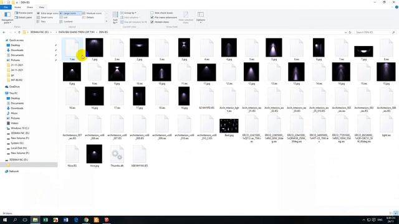The height and width of the screenshot is (224, 399).
Task: Open Music under This PC
Action: 14,113
